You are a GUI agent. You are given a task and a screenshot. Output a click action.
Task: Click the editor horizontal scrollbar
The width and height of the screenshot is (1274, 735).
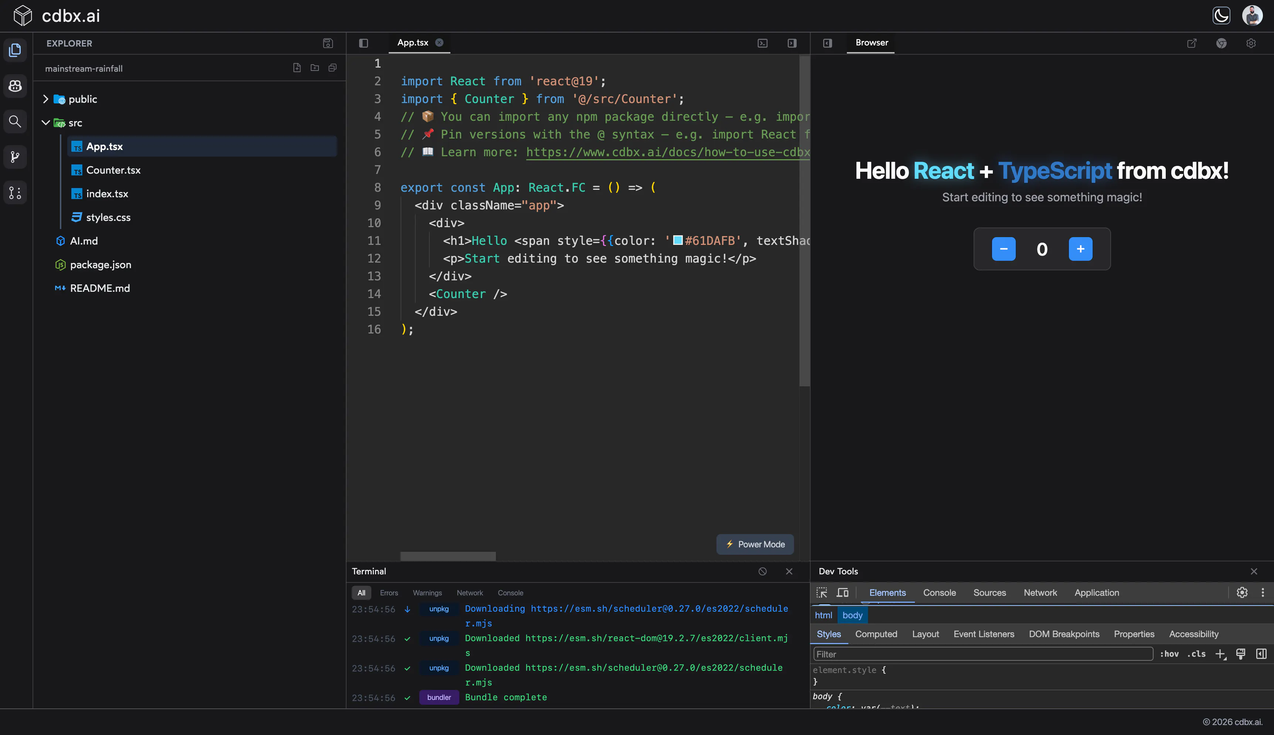click(448, 556)
